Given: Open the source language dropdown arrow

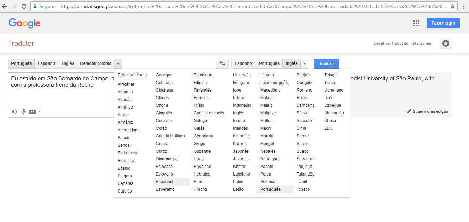Looking at the screenshot, I should (x=118, y=63).
